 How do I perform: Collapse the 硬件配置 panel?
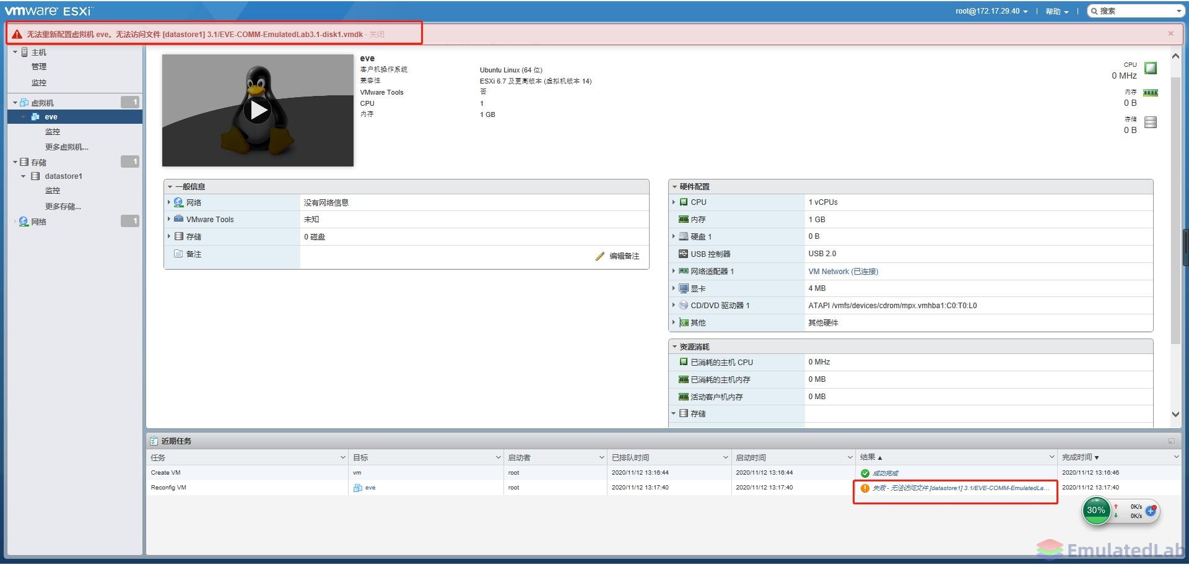(674, 186)
